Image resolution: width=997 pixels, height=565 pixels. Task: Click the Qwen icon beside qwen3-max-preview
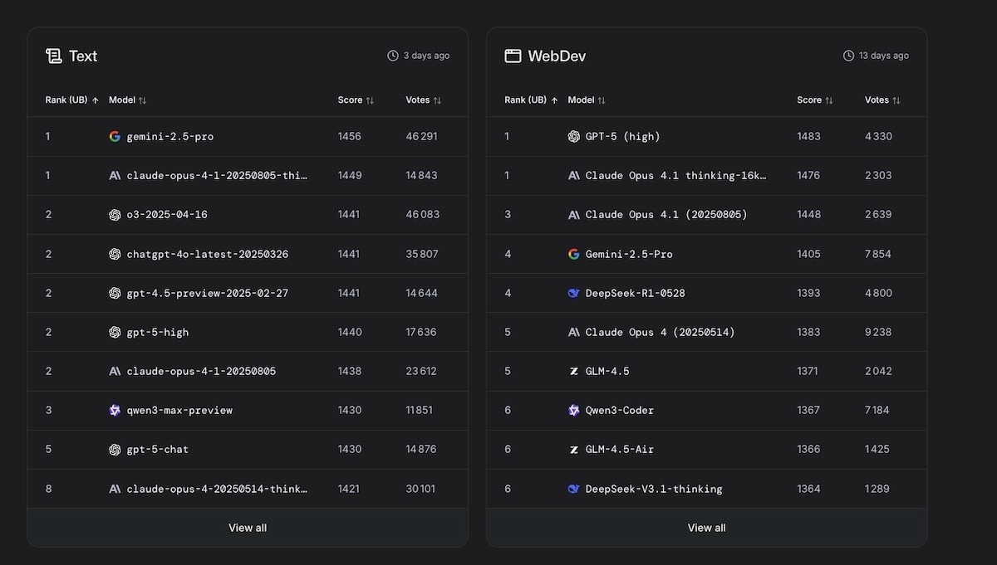point(115,410)
